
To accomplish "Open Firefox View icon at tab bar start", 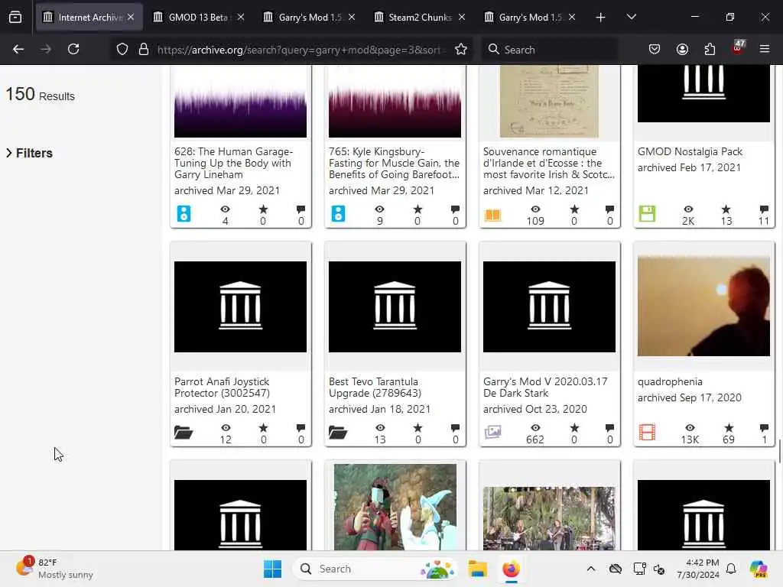I will point(15,18).
